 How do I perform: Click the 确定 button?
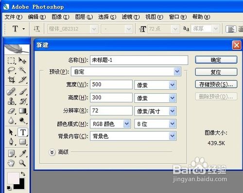(x=216, y=60)
